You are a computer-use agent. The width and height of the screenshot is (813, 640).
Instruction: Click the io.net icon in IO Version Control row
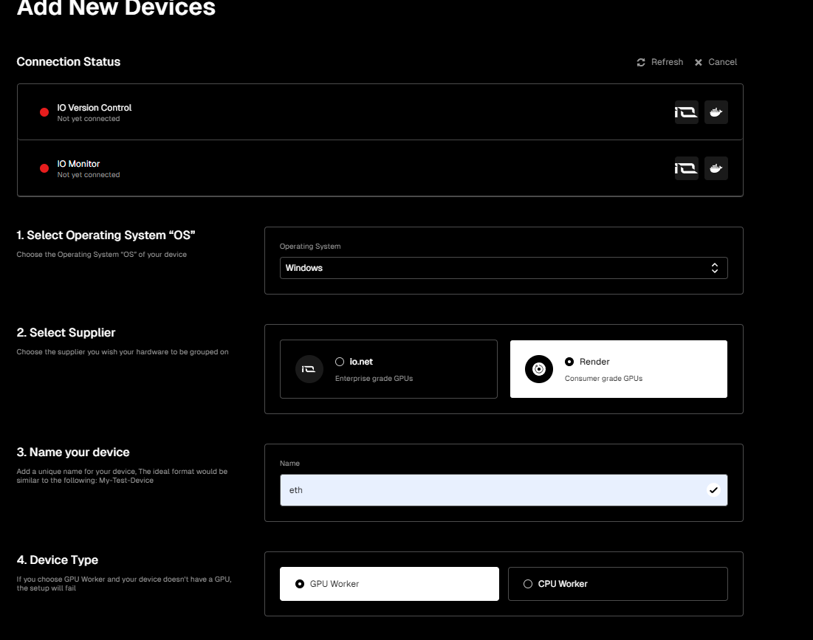tap(686, 112)
